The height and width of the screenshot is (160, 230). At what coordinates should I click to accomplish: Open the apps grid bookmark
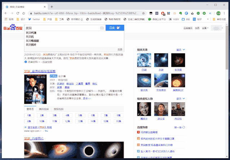pyautogui.click(x=9, y=19)
